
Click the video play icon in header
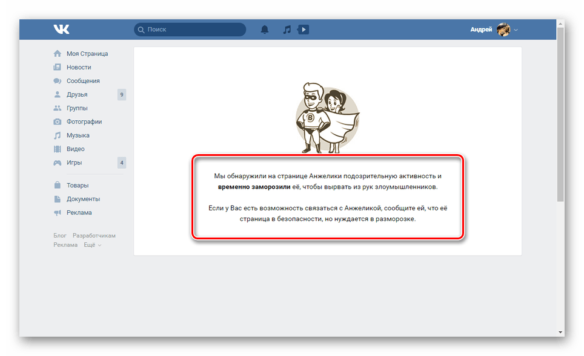(x=303, y=30)
